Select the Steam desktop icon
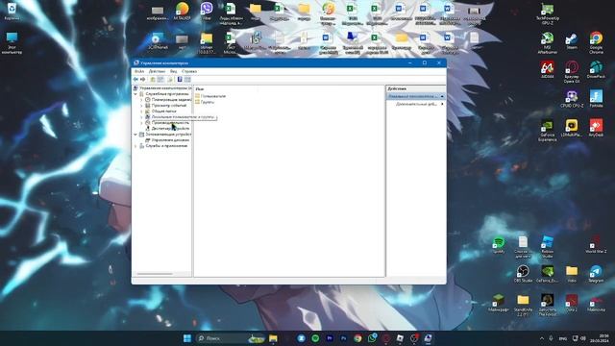 572,40
